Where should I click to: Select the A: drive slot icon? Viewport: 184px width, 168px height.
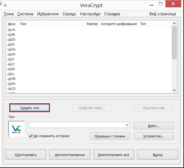[10, 30]
